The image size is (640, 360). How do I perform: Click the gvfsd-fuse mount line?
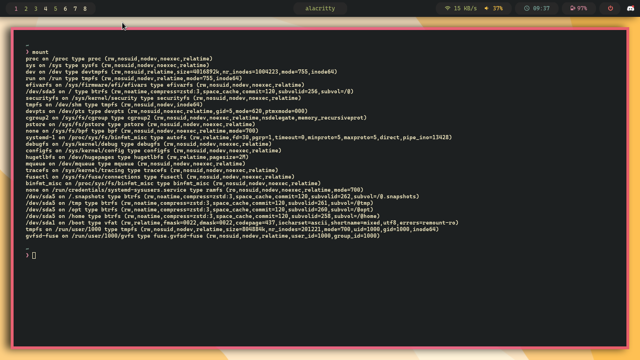click(x=203, y=236)
